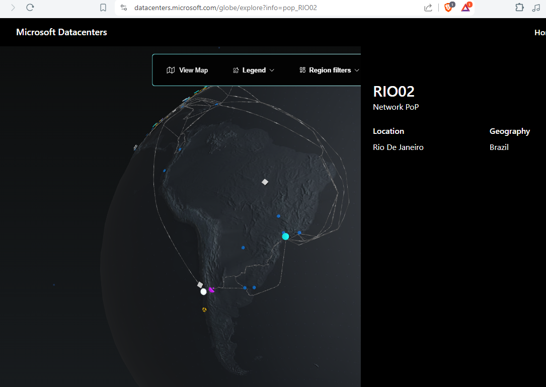Click the media music note icon
This screenshot has width=546, height=387.
point(536,8)
